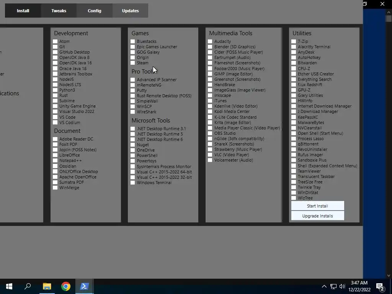This screenshot has height=294, width=392.
Task: Click the Open Shell (Start Menu) label
Action: (x=320, y=133)
